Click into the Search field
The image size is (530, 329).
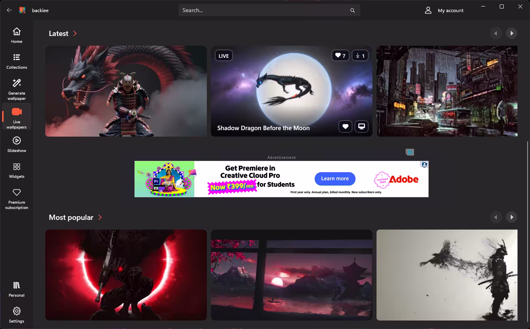(x=269, y=11)
